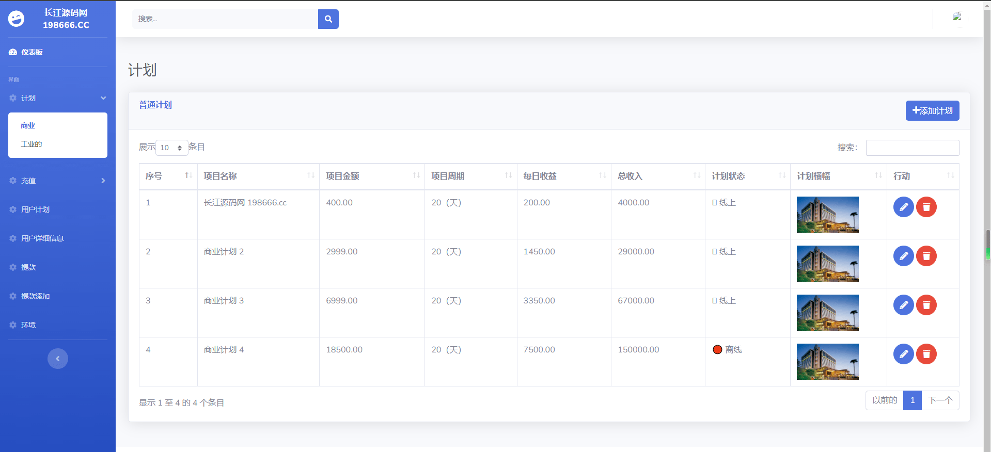Click the 普通计划 card heading
This screenshot has height=452, width=991.
(155, 105)
